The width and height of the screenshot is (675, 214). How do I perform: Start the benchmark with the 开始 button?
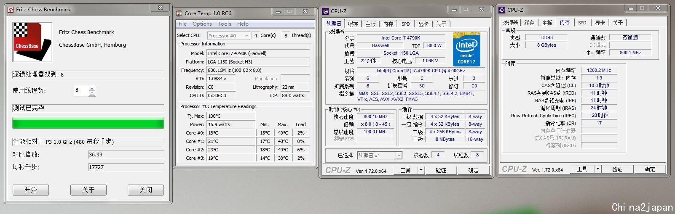31,190
